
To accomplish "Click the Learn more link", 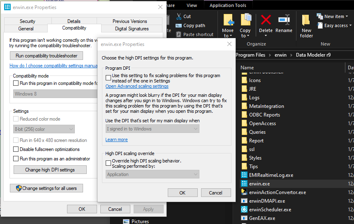I will pyautogui.click(x=116, y=140).
